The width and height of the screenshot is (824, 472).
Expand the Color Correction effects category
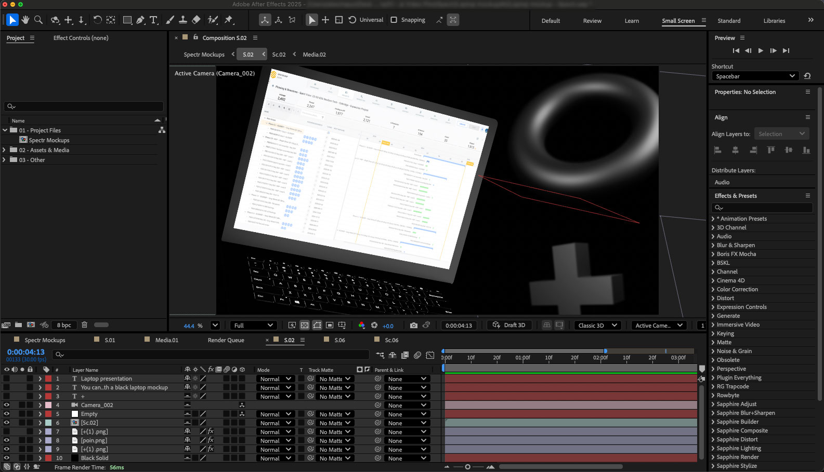[713, 289]
